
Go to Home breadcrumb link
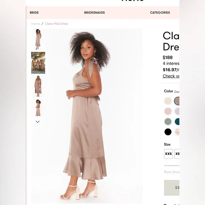point(35,24)
